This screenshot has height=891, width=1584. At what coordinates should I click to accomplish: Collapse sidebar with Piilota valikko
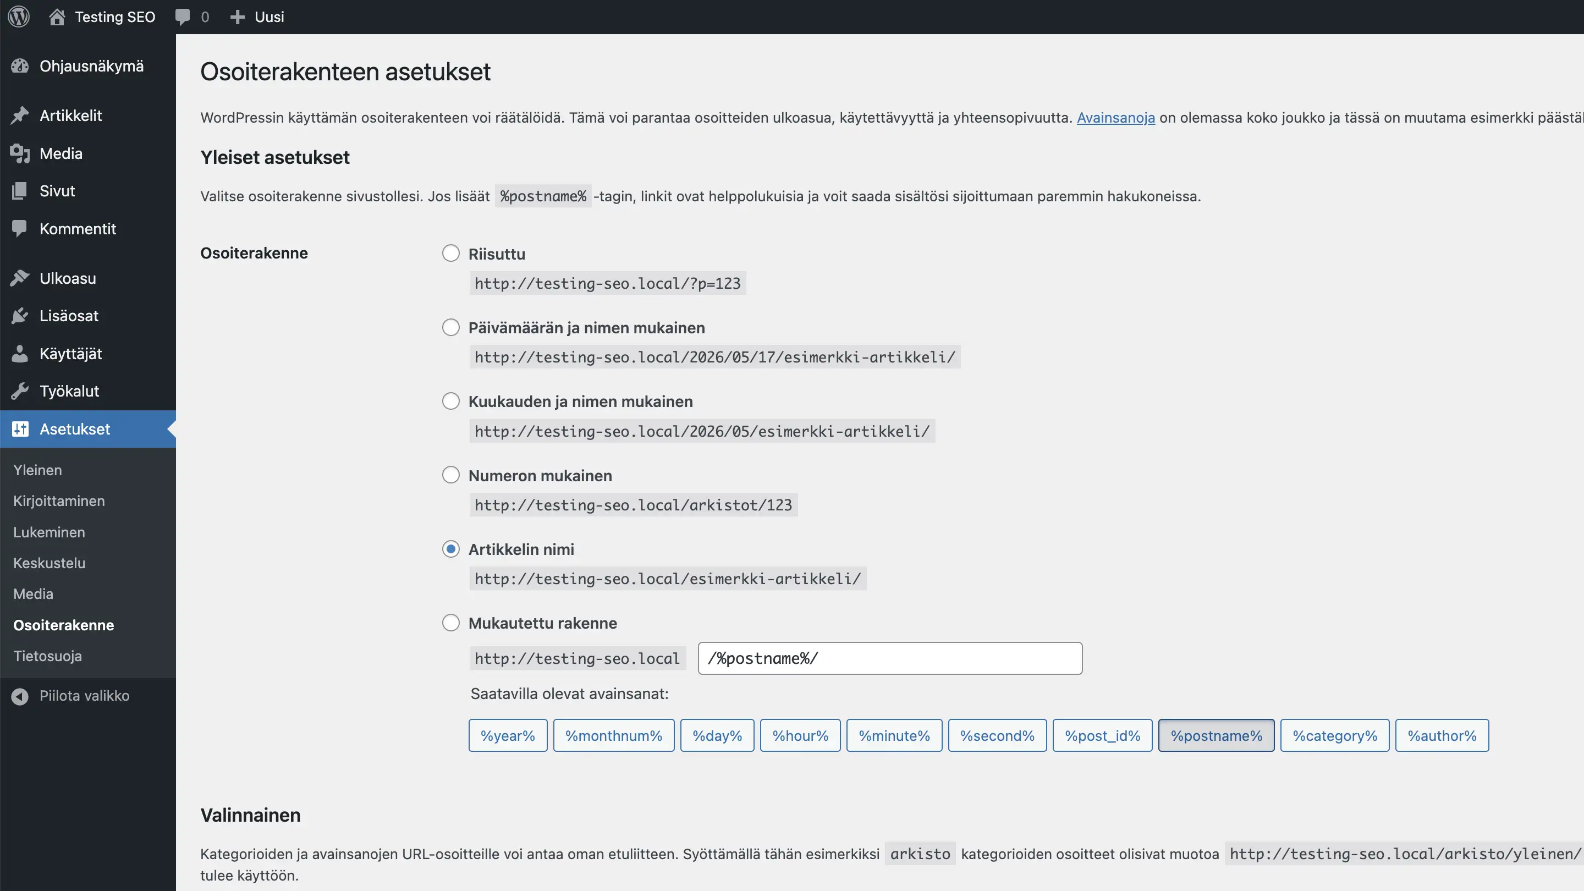coord(84,696)
